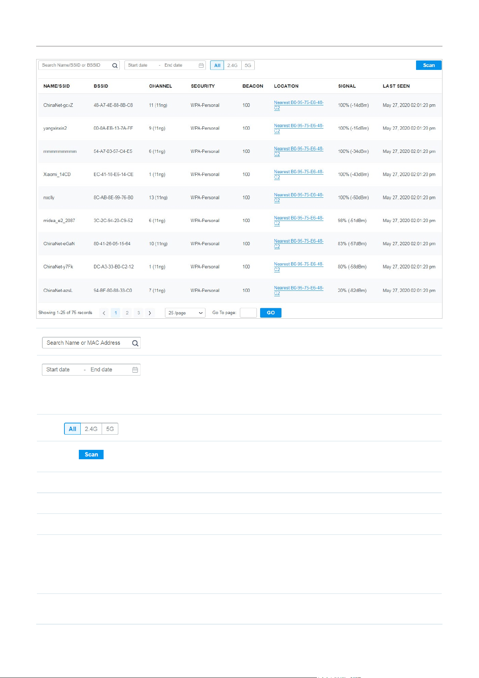Screen dimensions: 479x678
Task: Select the Xiaomi_14CD SSID cell
Action: coord(57,175)
